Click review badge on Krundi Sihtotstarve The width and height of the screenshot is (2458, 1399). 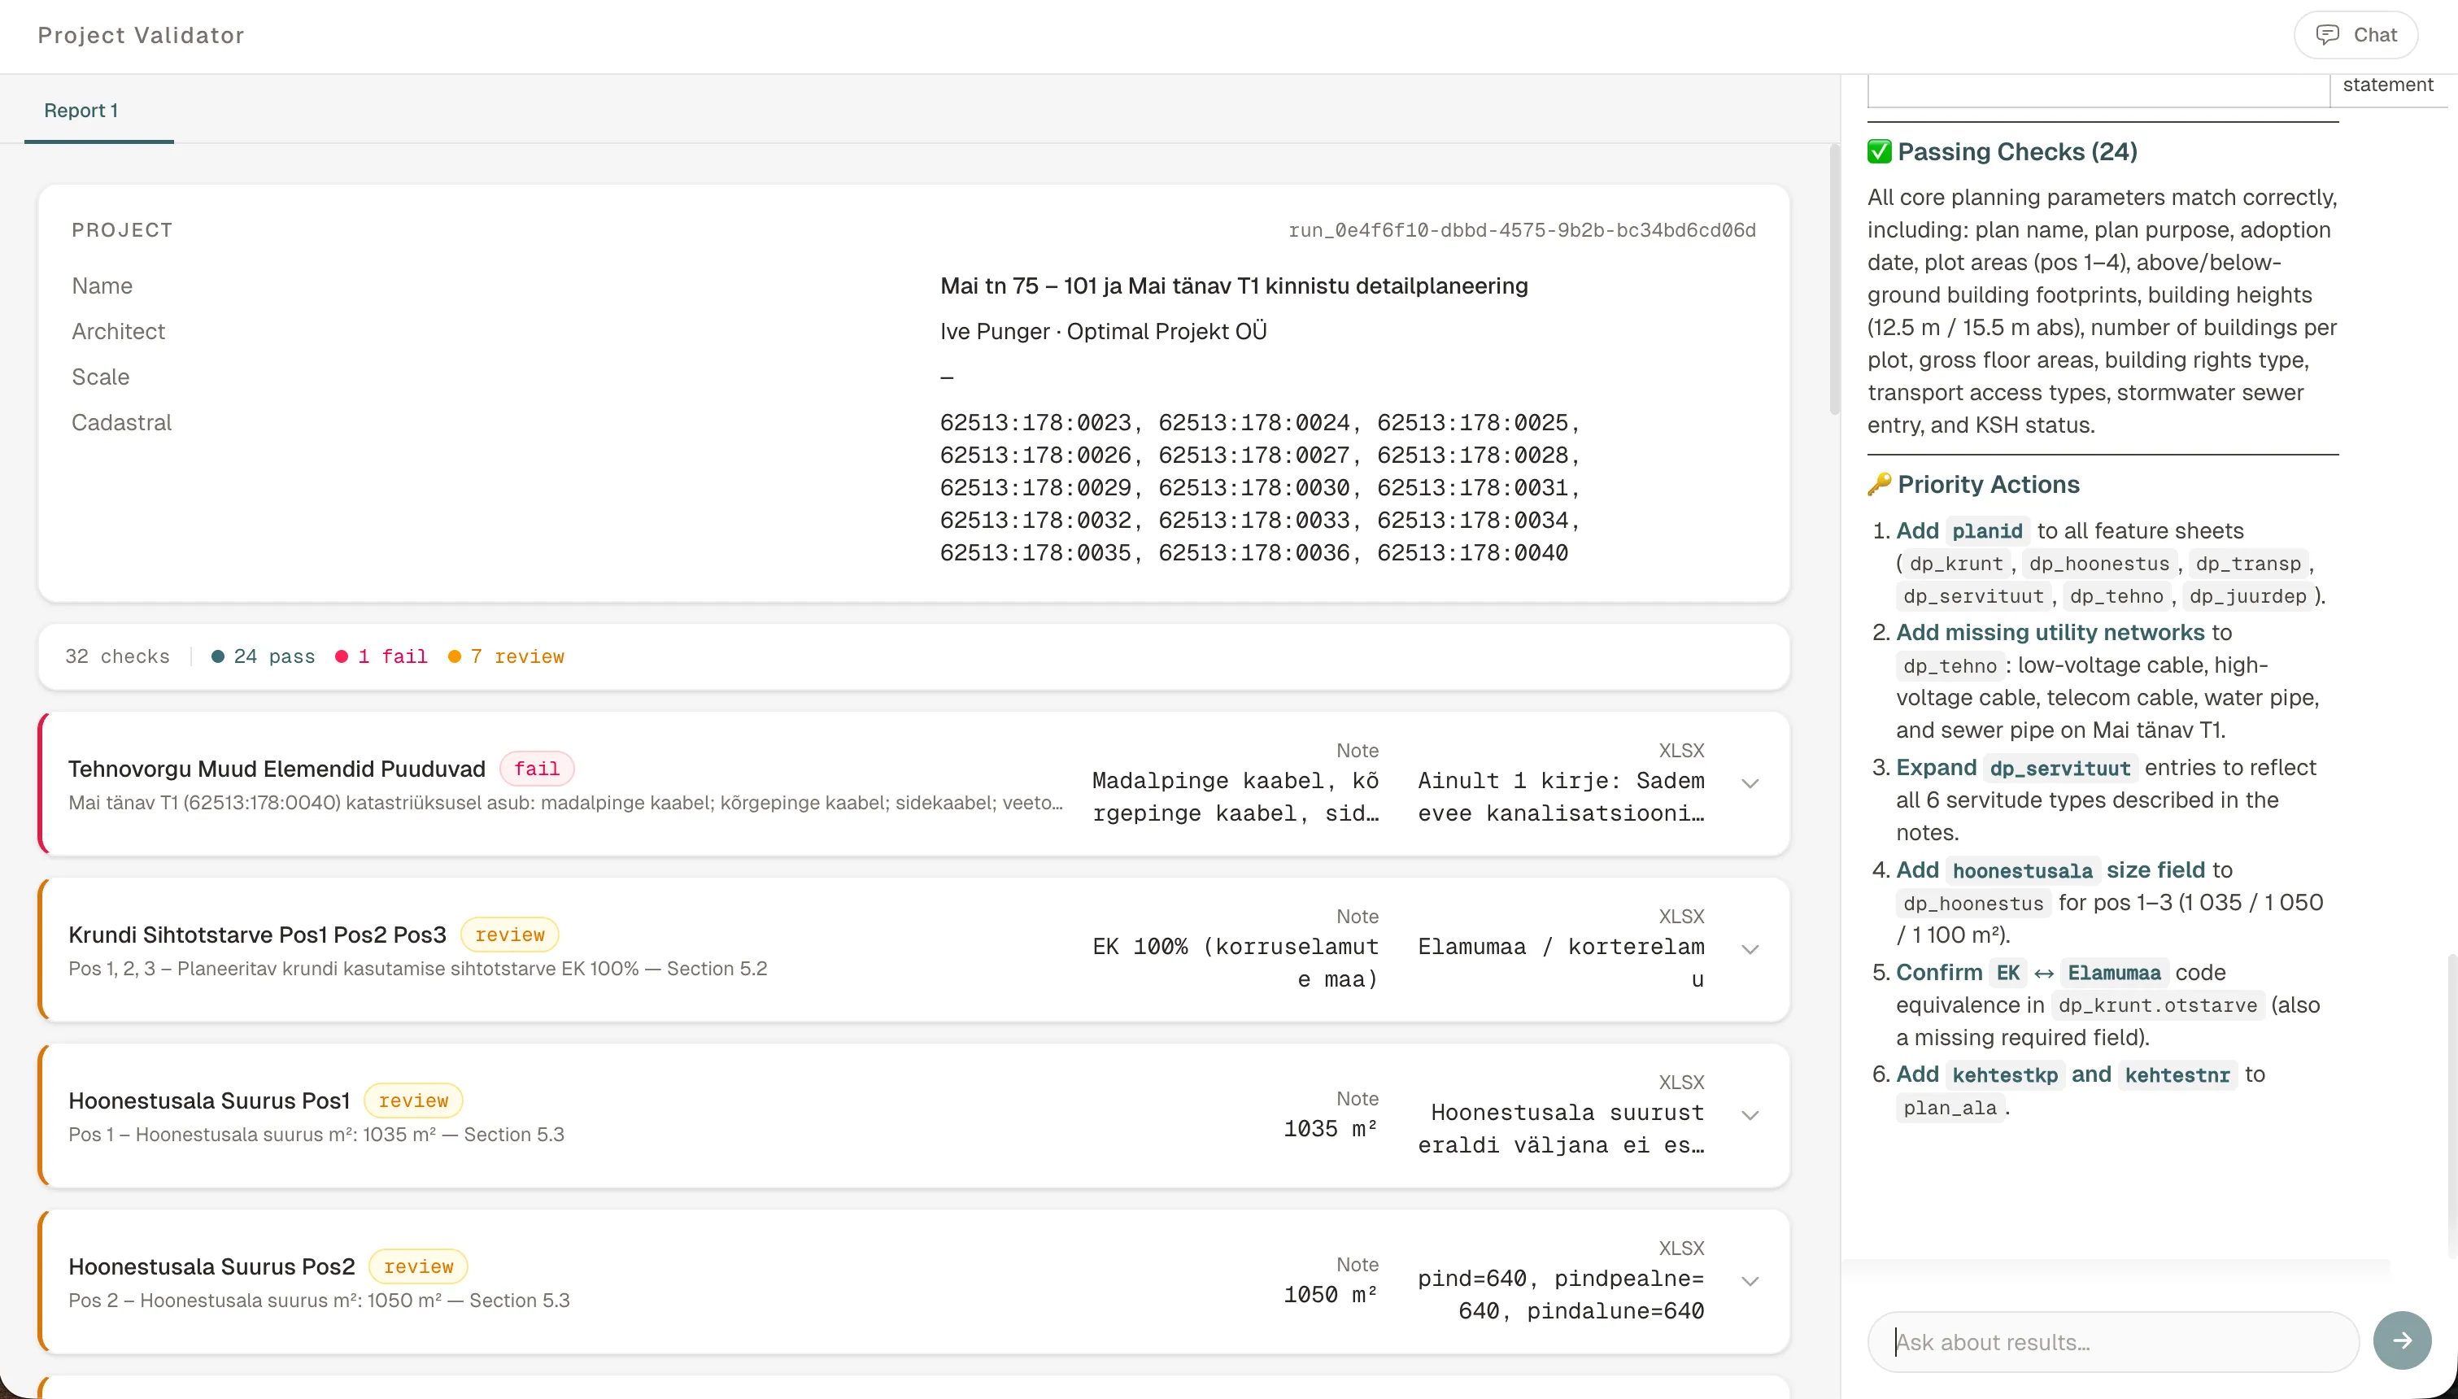point(510,935)
